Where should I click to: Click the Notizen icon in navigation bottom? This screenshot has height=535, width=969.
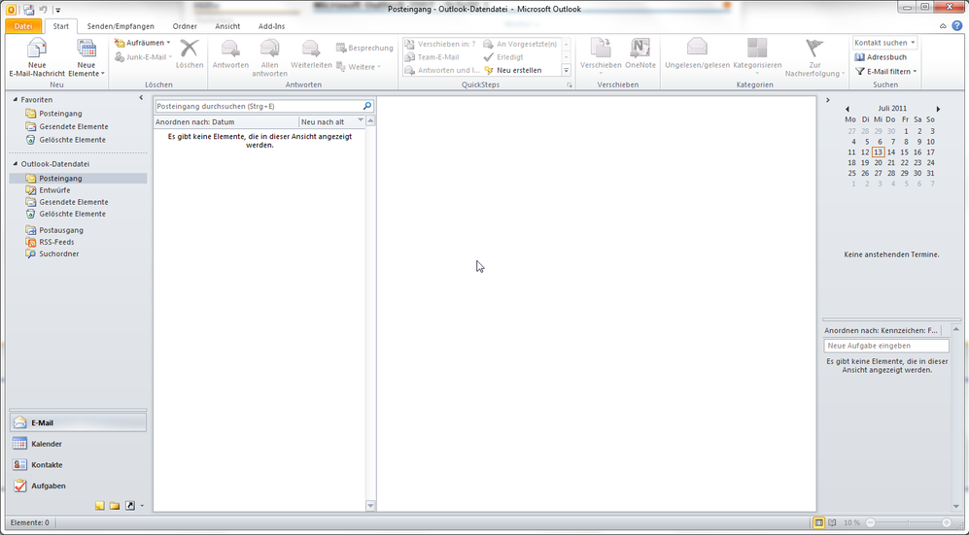(x=99, y=506)
